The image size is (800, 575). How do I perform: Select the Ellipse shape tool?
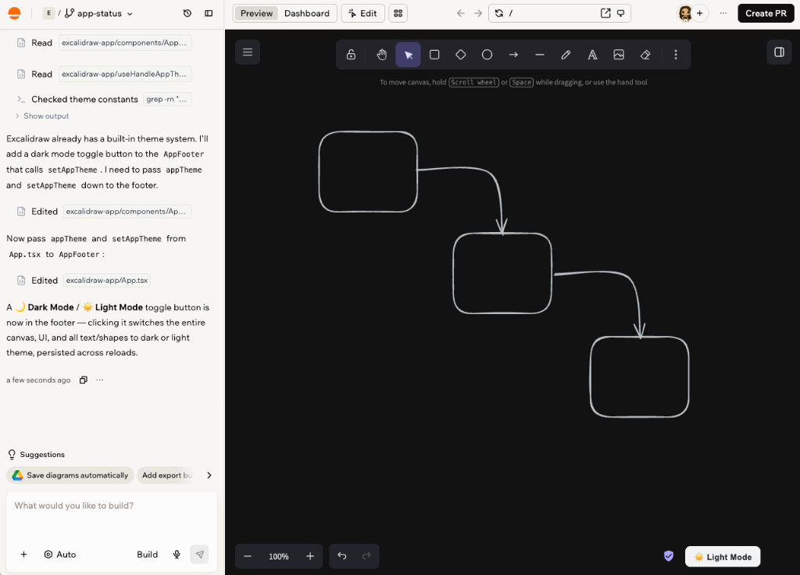pos(487,55)
